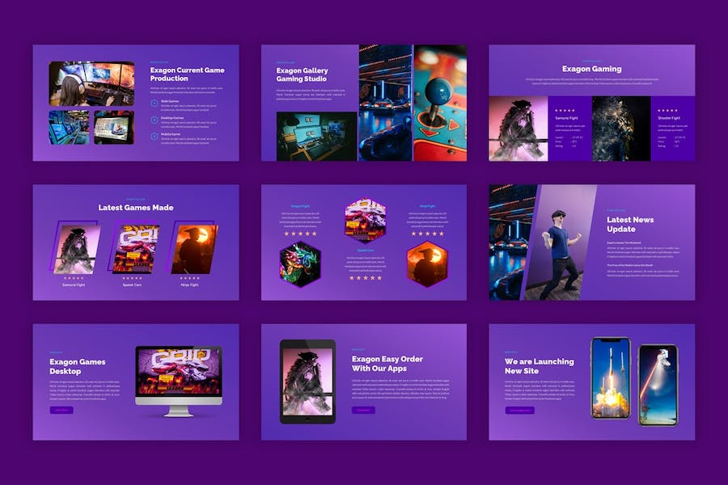
Task: Click the "Exagon Games Desktop" heading
Action: (x=78, y=366)
